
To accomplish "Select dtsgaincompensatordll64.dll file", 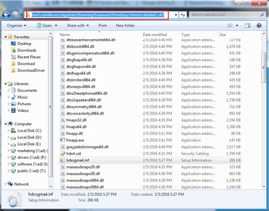I will pos(90,53).
